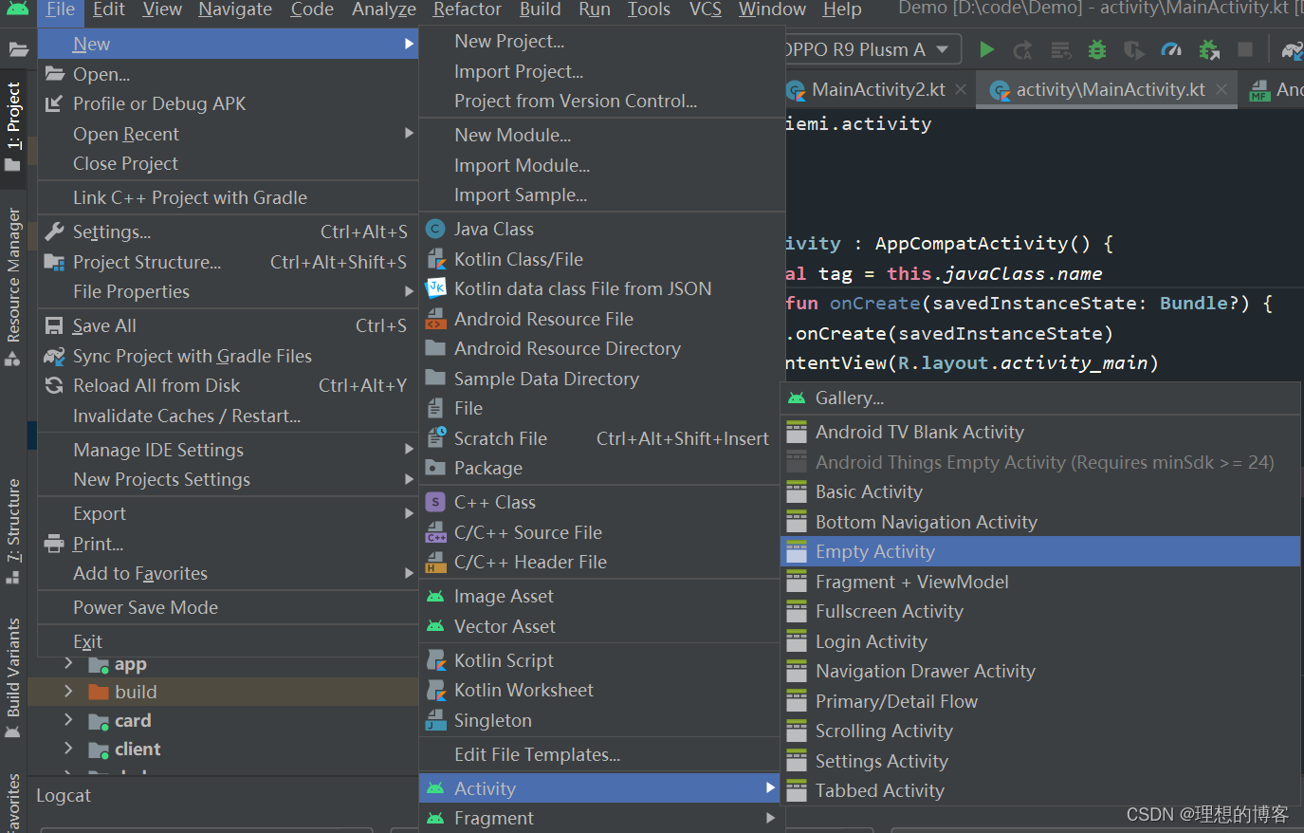Viewport: 1304px width, 833px height.
Task: Click the Android Resource File icon
Action: click(x=435, y=319)
